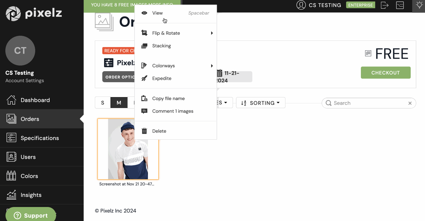Screen dimensions: 425x221
Task: Toggle light mode with the lightbulb icon
Action: pos(419,5)
